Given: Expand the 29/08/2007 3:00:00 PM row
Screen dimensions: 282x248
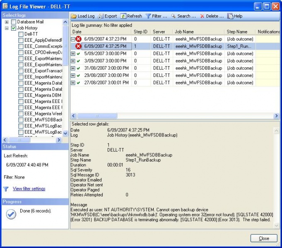Looking at the screenshot, I should coord(73,76).
